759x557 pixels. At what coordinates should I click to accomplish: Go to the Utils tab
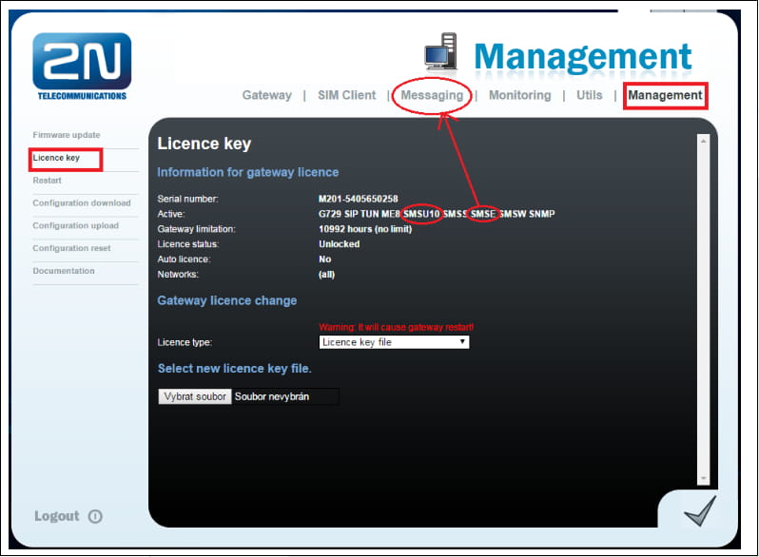(589, 95)
